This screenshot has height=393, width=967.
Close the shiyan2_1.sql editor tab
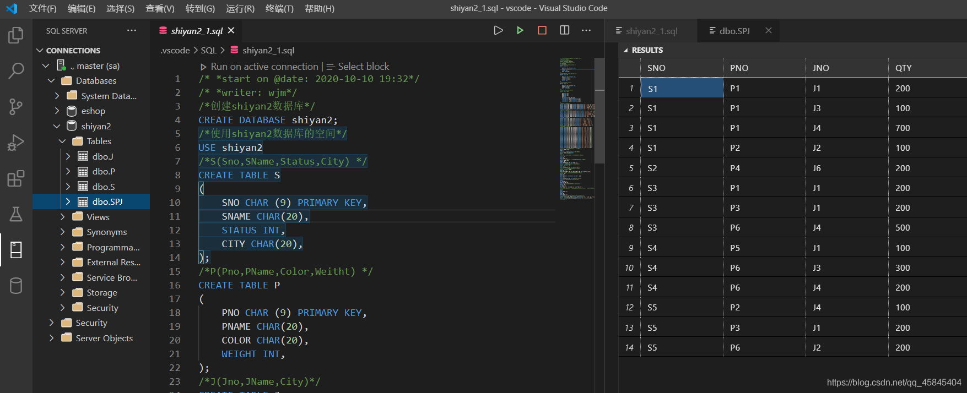(x=231, y=31)
